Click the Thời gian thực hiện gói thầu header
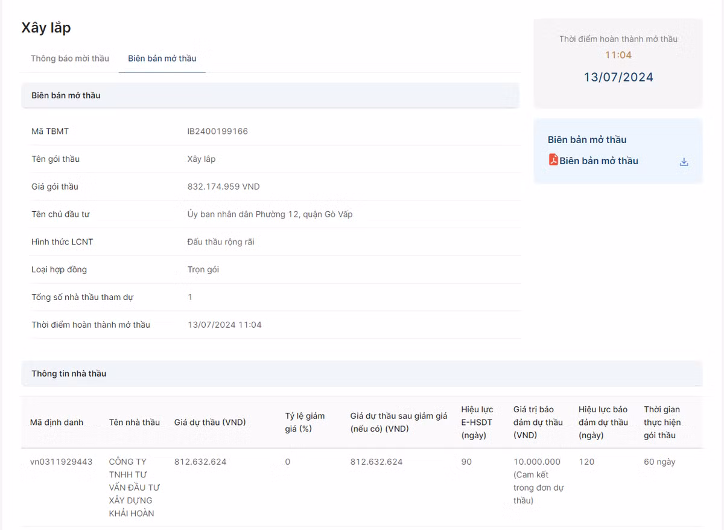The height and width of the screenshot is (530, 724). pyautogui.click(x=662, y=422)
